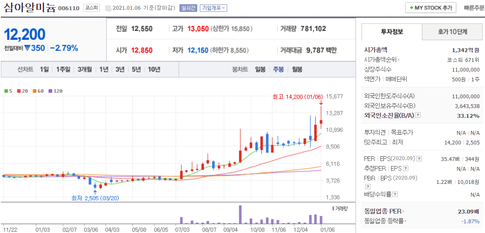Switch to 주봉 weekly candle chart
485x233 pixels.
click(278, 69)
